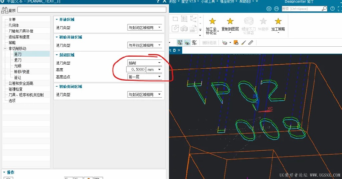Viewport: 342px width, 179px height.
Task: Select 转移/快速 in the navigation tree
Action: [x=22, y=72]
